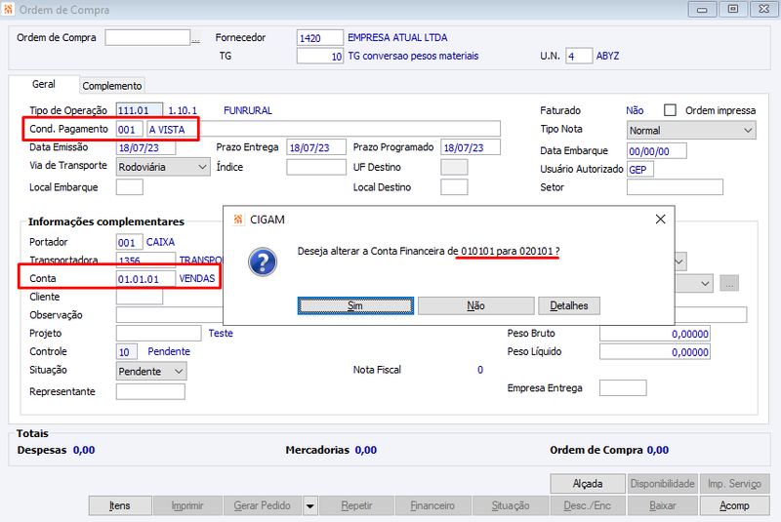Confirm with the Sim button
Screen dimensions: 781x522
[355, 305]
